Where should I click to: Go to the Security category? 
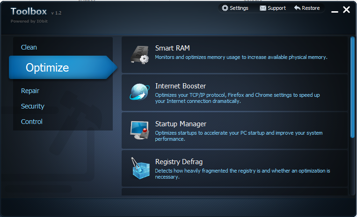[33, 106]
